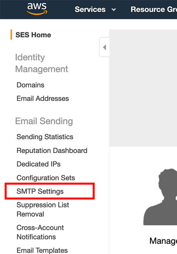Click the user silhouette icon
Screen dimensions: 177x254
tap(160, 197)
